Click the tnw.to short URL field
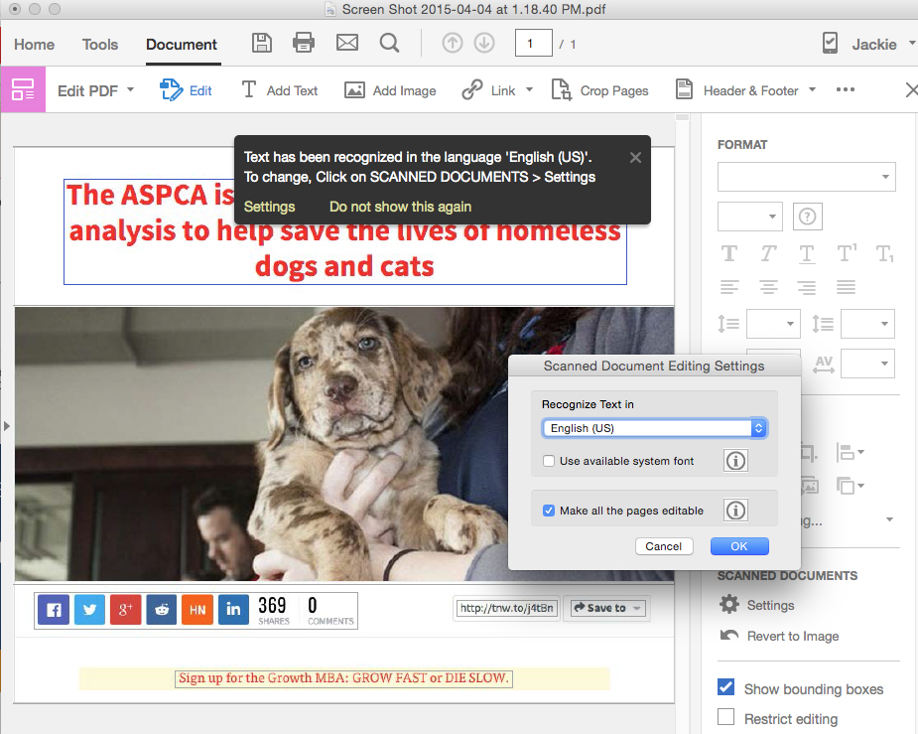This screenshot has height=734, width=918. click(506, 608)
